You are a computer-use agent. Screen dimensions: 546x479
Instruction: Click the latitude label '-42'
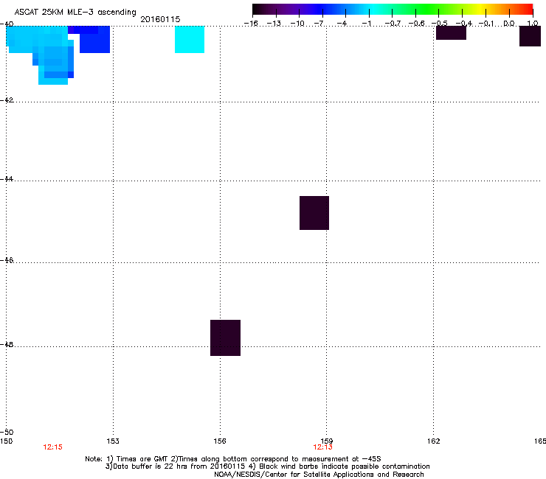7,99
